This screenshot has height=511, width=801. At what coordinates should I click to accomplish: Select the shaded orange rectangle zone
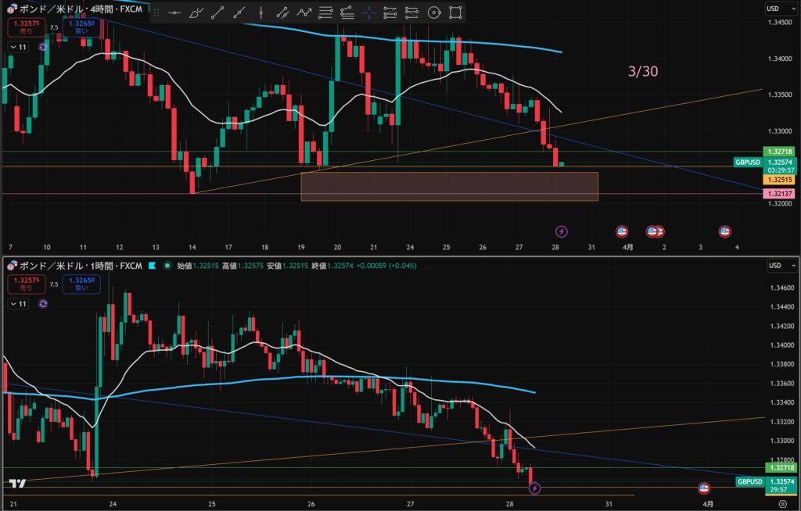coord(449,186)
